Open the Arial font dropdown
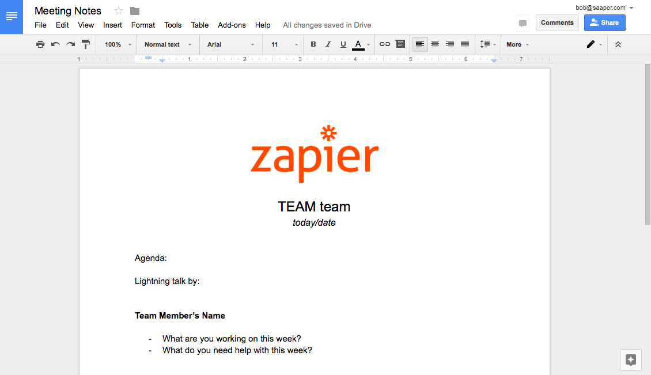651x375 pixels. pos(231,44)
